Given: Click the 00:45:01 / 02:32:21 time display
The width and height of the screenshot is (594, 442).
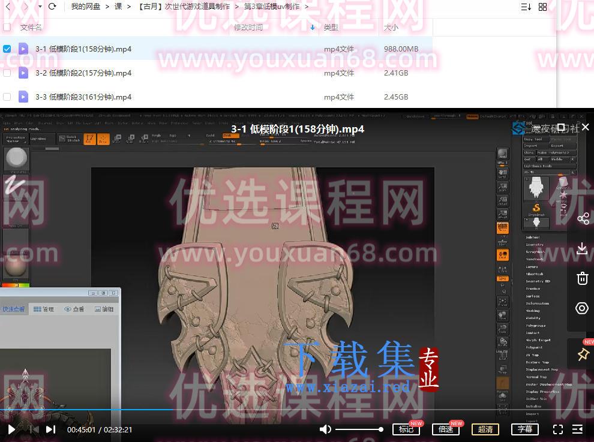Looking at the screenshot, I should [x=100, y=429].
